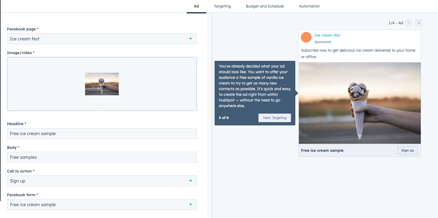Open the Facebook page dropdown
This screenshot has height=218, width=438.
(x=102, y=39)
